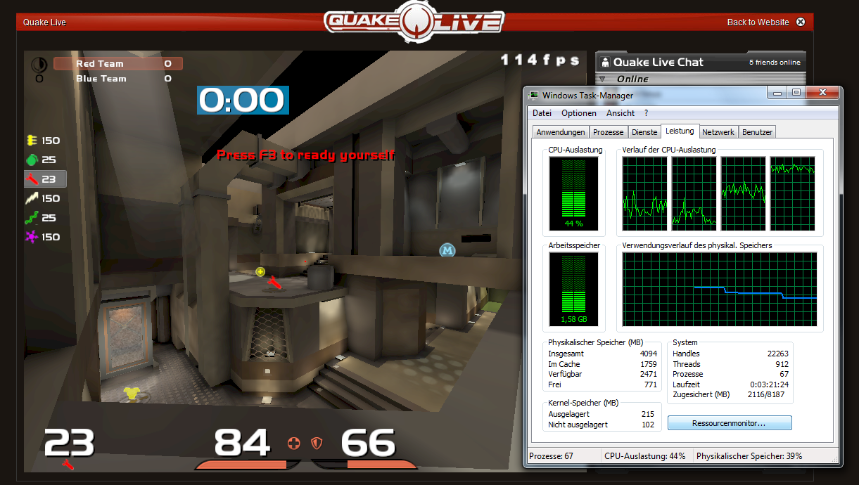Minimize the Windows Task-Manager window
Screen dimensions: 859x485
pyautogui.click(x=777, y=93)
